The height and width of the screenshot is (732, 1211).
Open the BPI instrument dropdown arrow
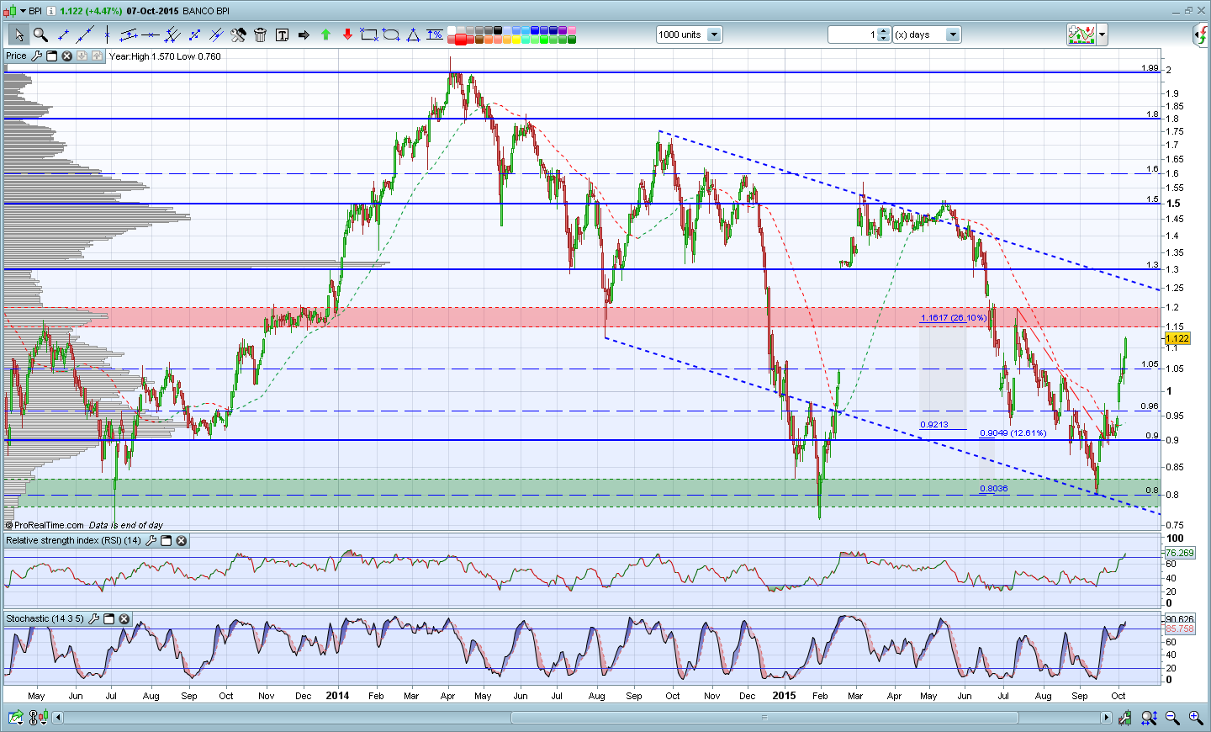tap(24, 11)
